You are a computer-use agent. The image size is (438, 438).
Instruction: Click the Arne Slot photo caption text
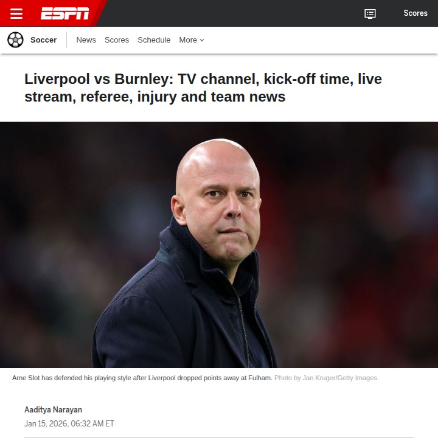click(x=142, y=378)
